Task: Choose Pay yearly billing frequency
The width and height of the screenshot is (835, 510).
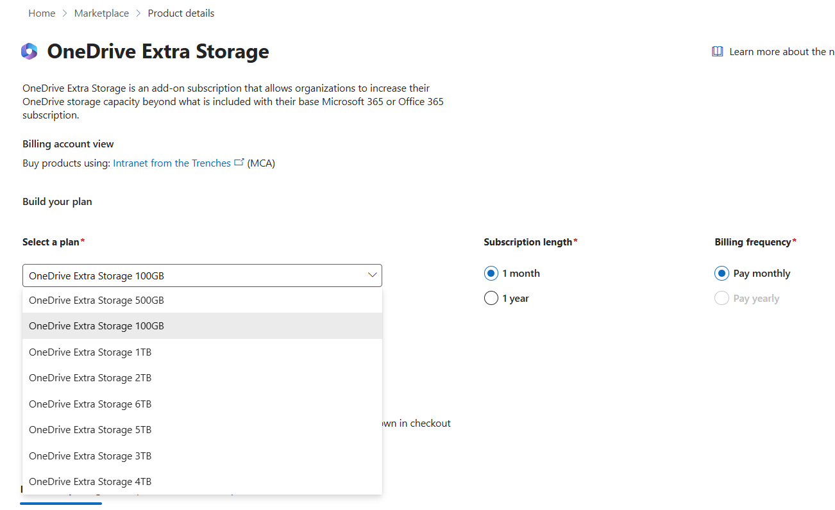Action: click(x=721, y=299)
